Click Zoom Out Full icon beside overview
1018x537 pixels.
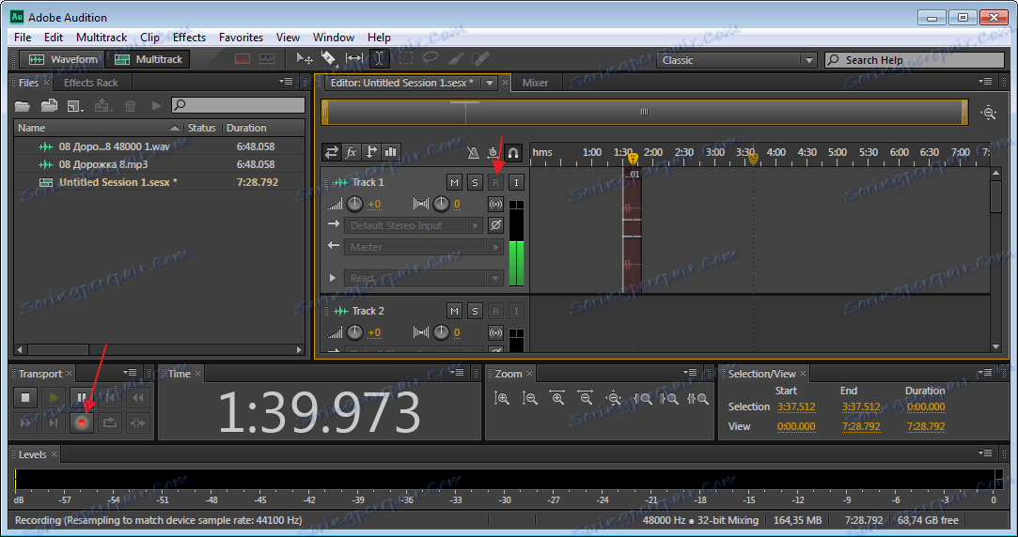(988, 113)
